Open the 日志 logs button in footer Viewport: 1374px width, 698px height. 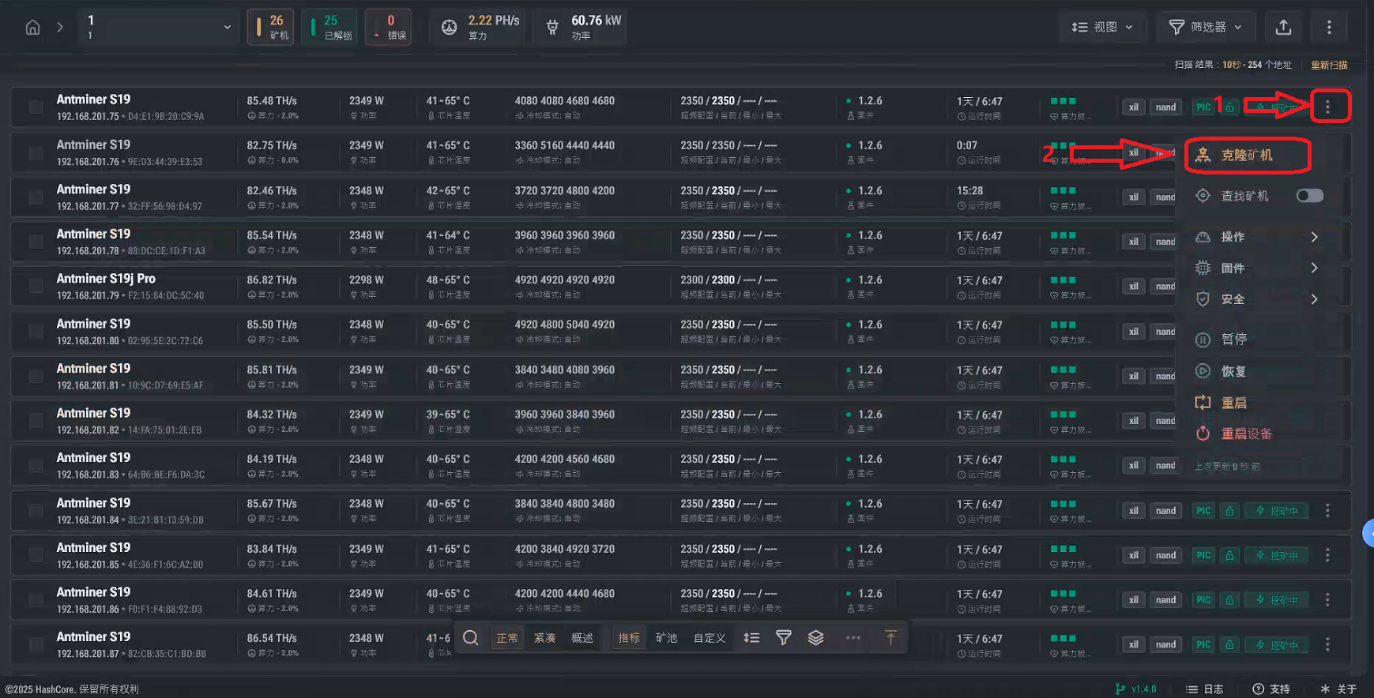click(1205, 689)
